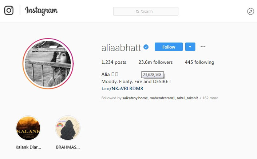Viewport: 257px width, 159px height.
Task: Click the Instagram wordmark logo
Action: (x=41, y=11)
